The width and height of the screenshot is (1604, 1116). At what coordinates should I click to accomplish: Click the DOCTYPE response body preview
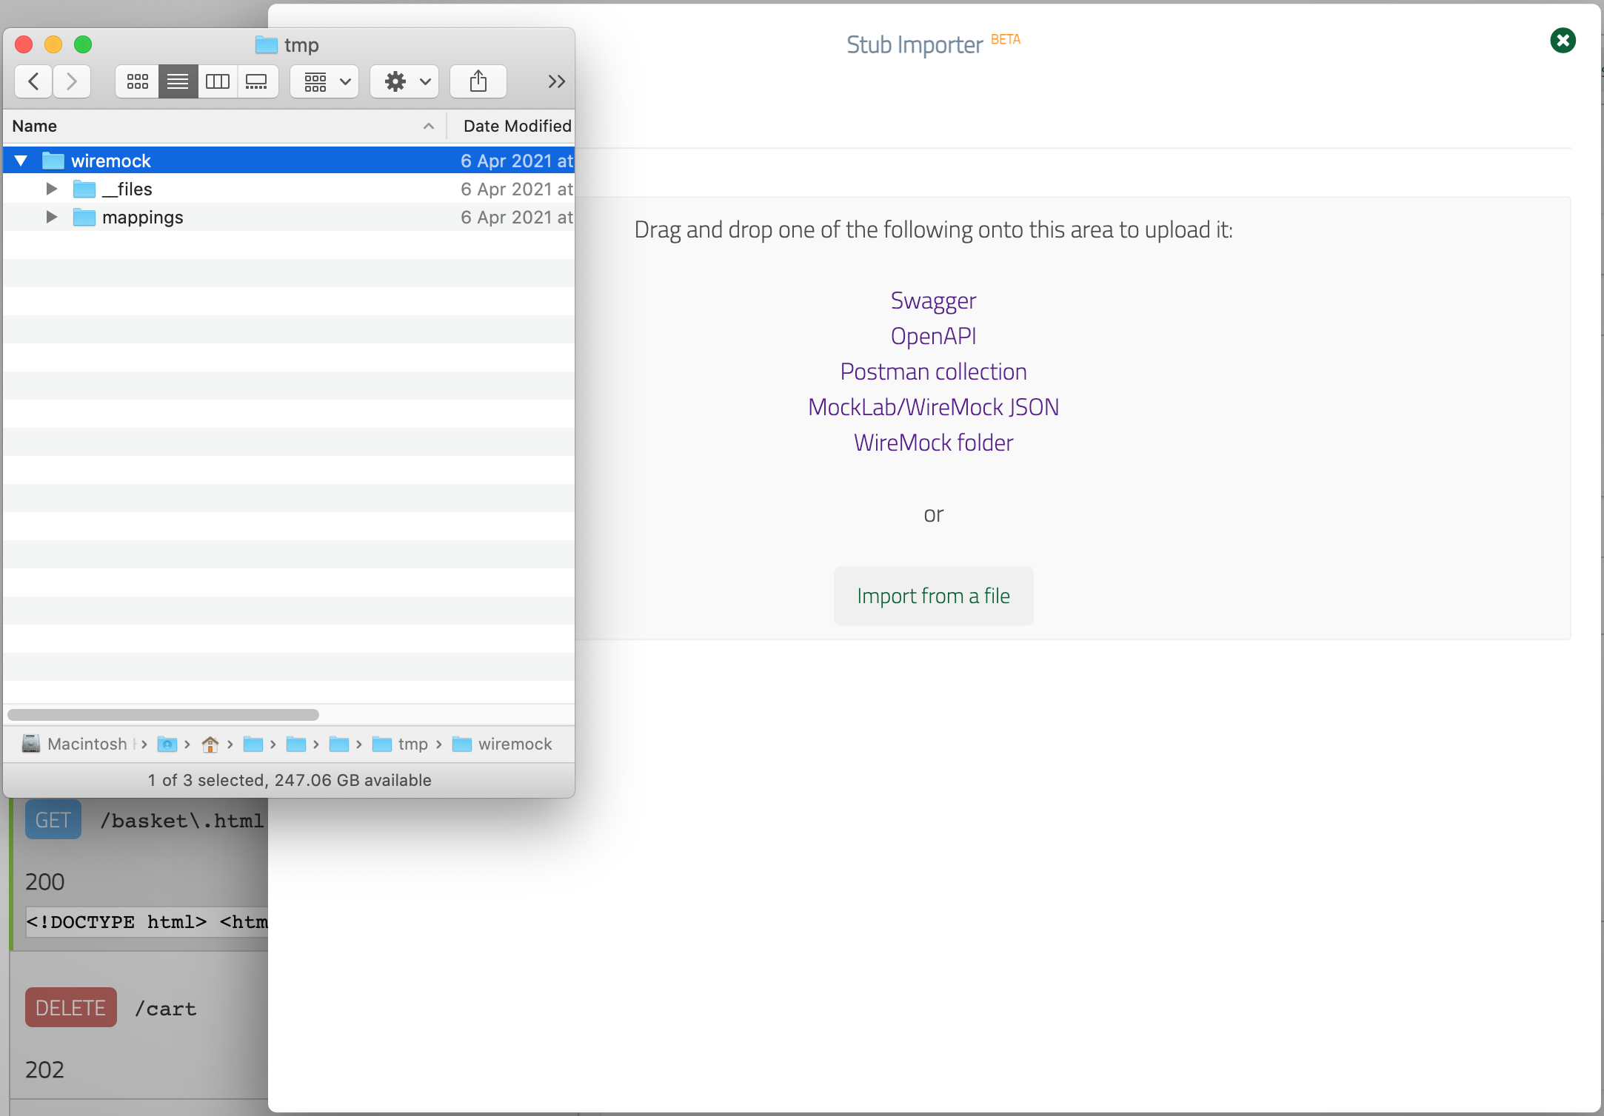[x=147, y=922]
